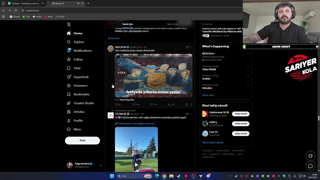This screenshot has height=180, width=320.
Task: Click the white Post button
Action: [x=82, y=140]
